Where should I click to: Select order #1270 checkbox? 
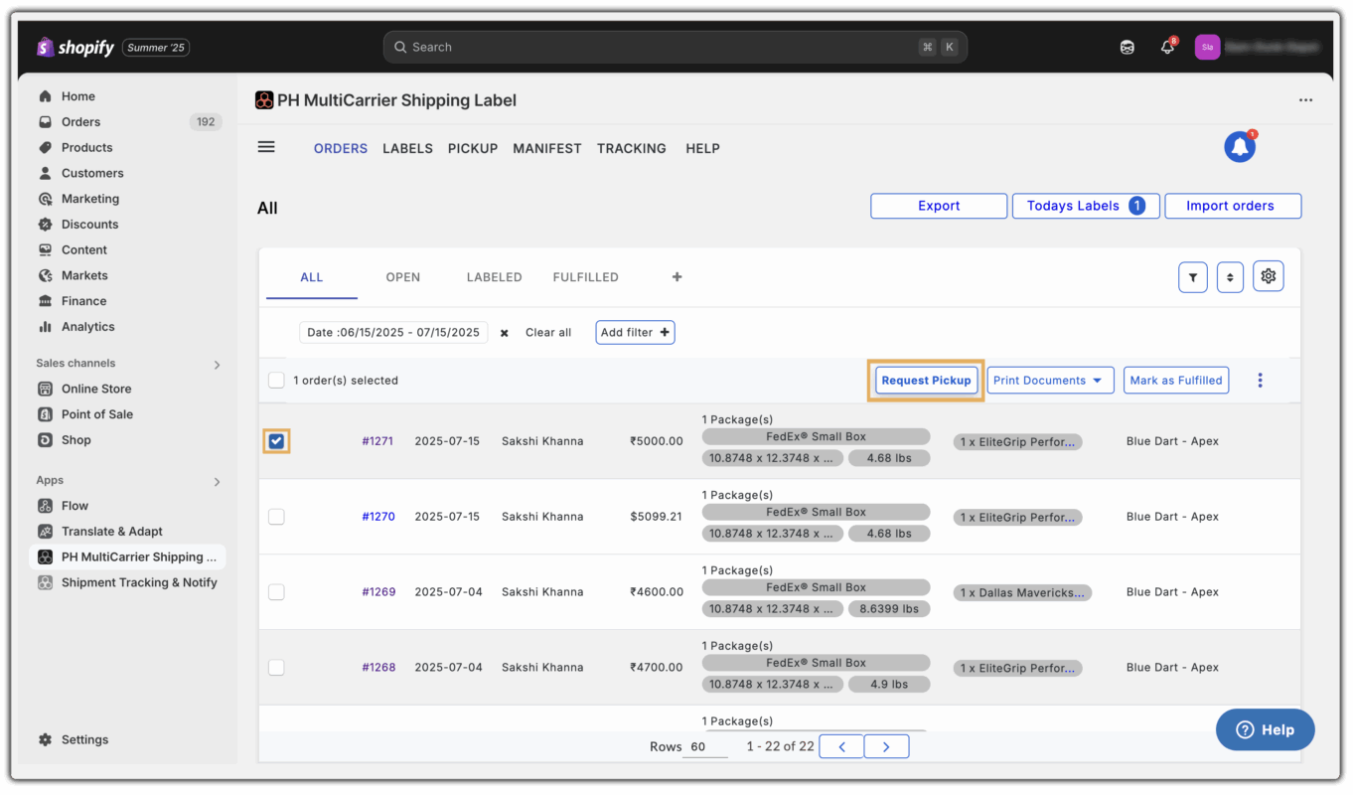276,517
